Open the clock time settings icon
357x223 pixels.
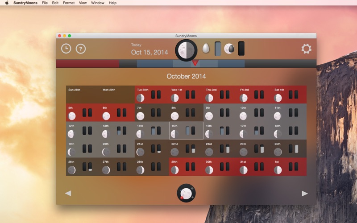click(x=66, y=49)
